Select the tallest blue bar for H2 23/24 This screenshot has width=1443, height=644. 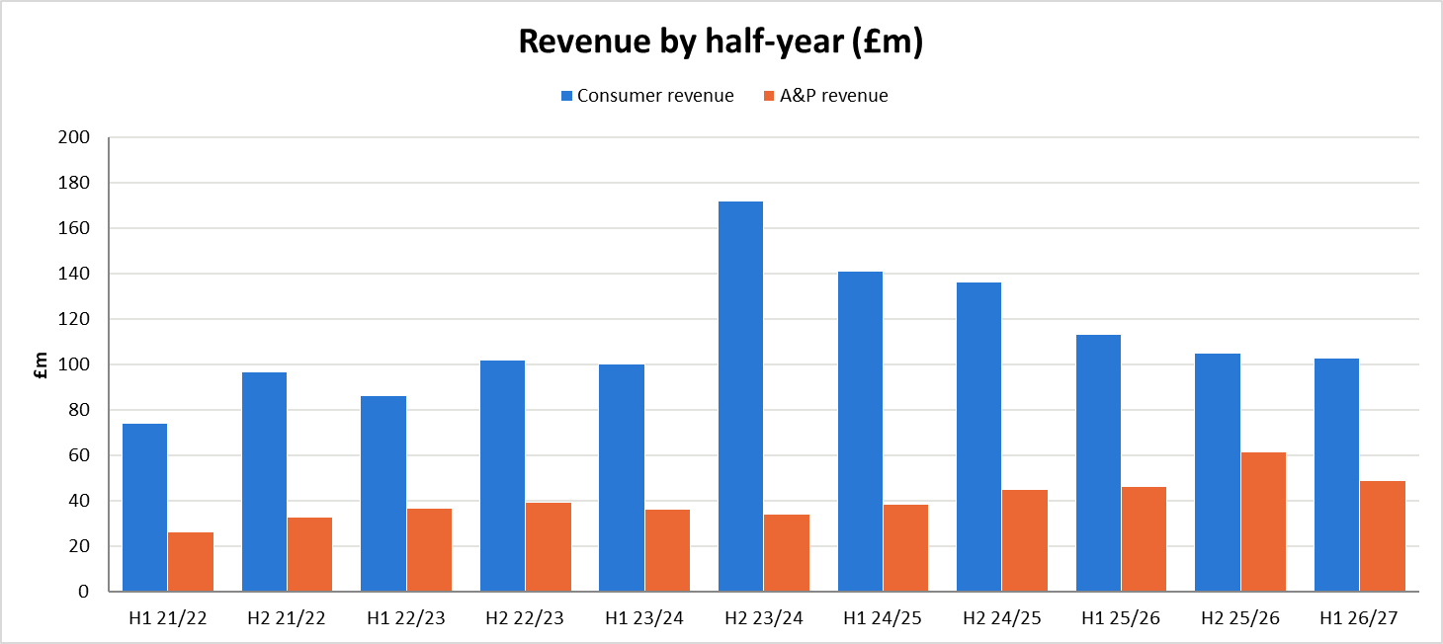740,396
